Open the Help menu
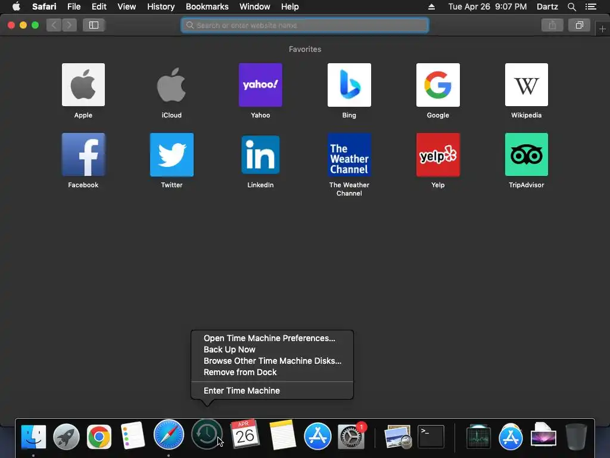This screenshot has height=458, width=610. (x=290, y=7)
